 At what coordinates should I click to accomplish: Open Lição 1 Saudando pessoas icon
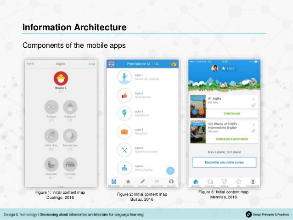[x=124, y=77]
